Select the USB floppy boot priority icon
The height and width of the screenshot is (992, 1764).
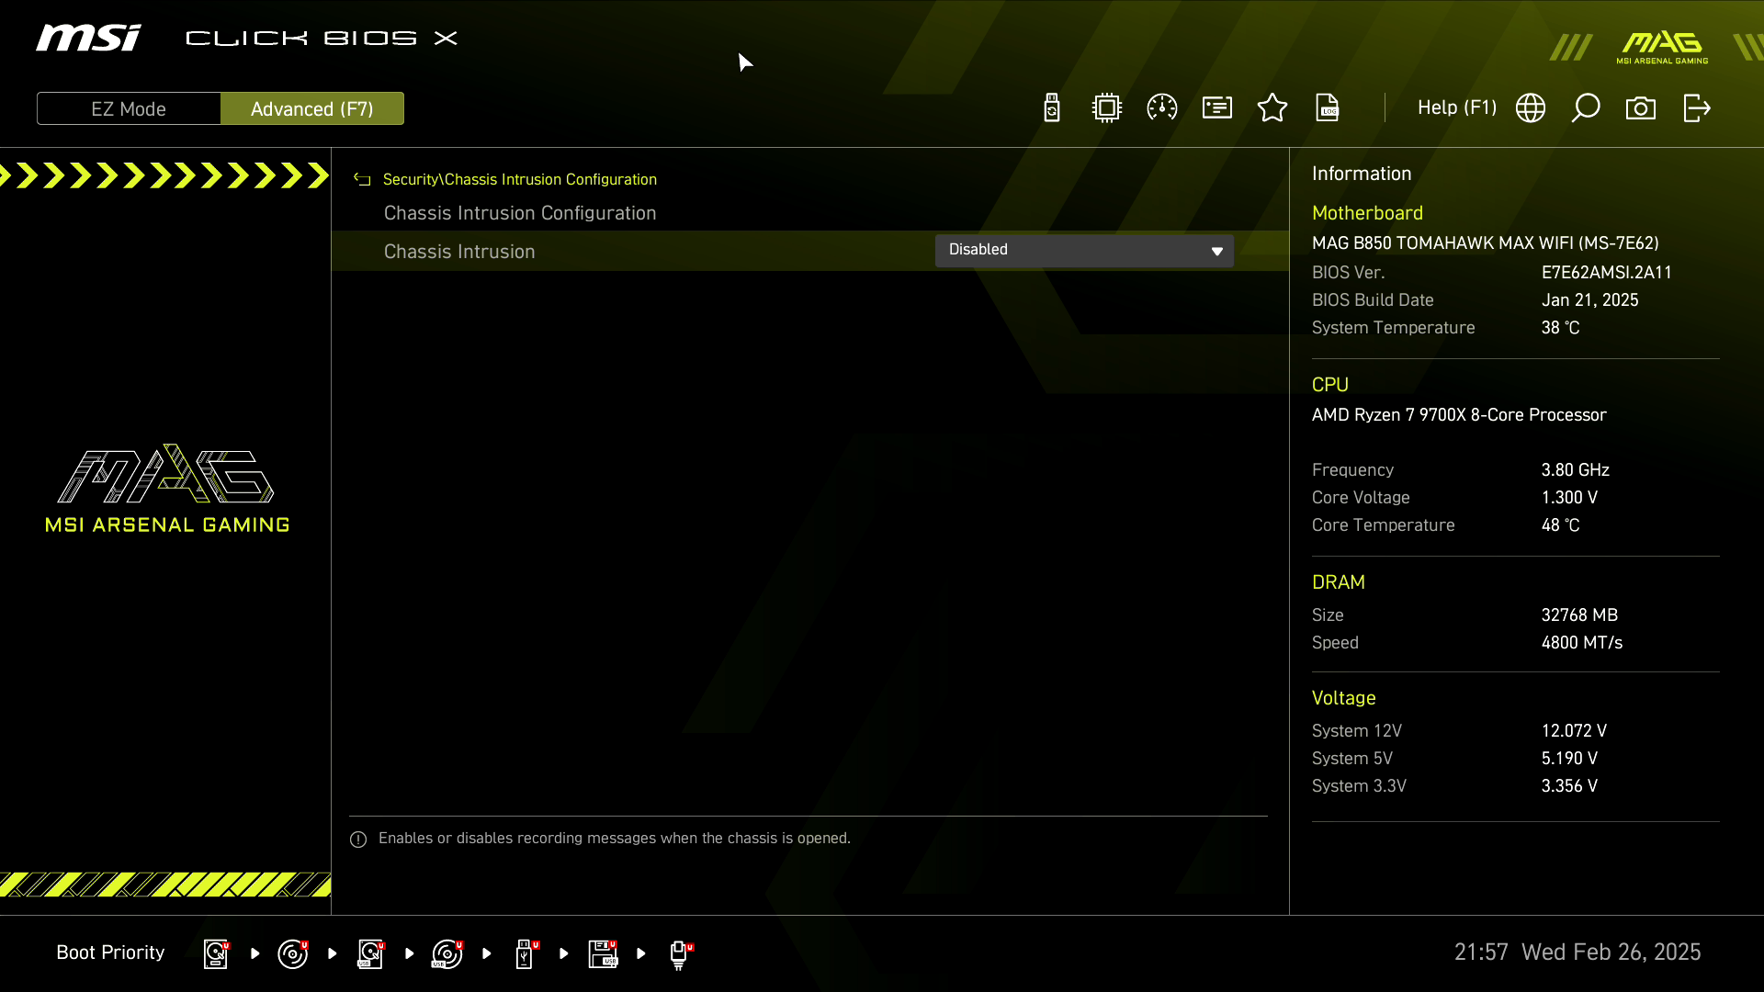[x=603, y=953]
